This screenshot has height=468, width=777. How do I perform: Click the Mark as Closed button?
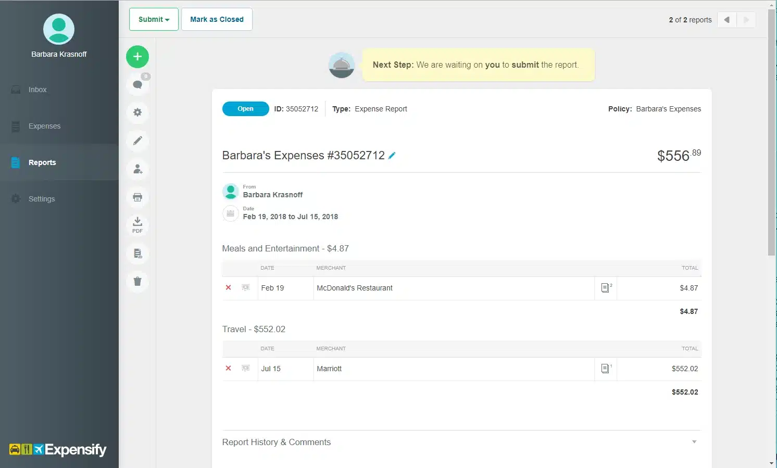pyautogui.click(x=217, y=19)
